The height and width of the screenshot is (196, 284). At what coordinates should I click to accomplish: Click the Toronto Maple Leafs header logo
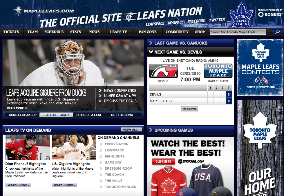point(241,15)
